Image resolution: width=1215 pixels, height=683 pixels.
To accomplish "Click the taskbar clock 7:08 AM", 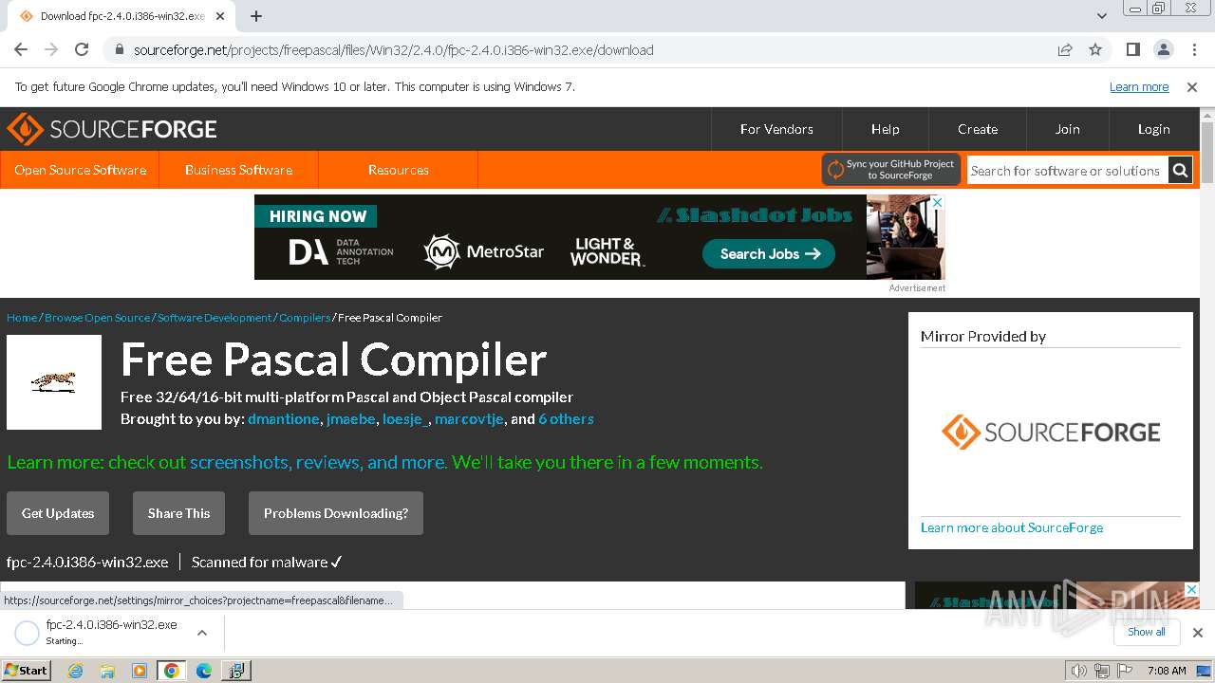I will (1167, 671).
